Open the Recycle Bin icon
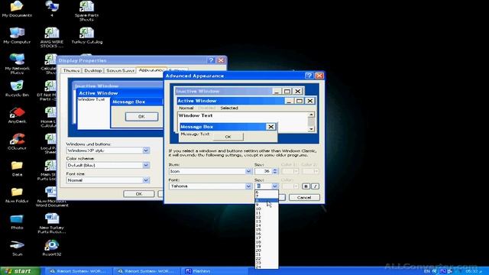 coord(17,89)
